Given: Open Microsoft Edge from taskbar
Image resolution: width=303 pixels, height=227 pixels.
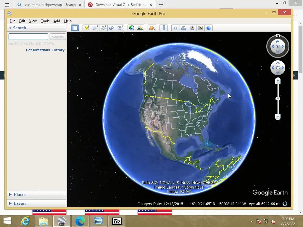Looking at the screenshot, I should coord(80,221).
